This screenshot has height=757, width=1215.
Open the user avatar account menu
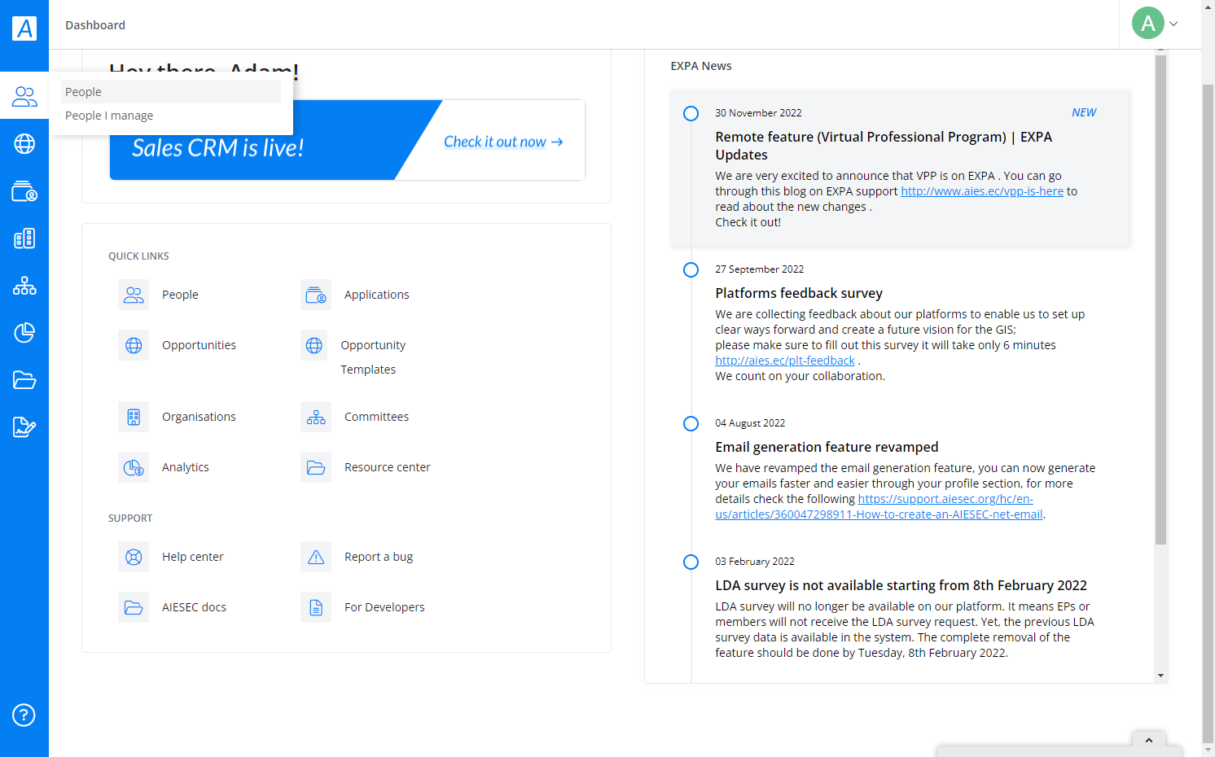(1147, 23)
